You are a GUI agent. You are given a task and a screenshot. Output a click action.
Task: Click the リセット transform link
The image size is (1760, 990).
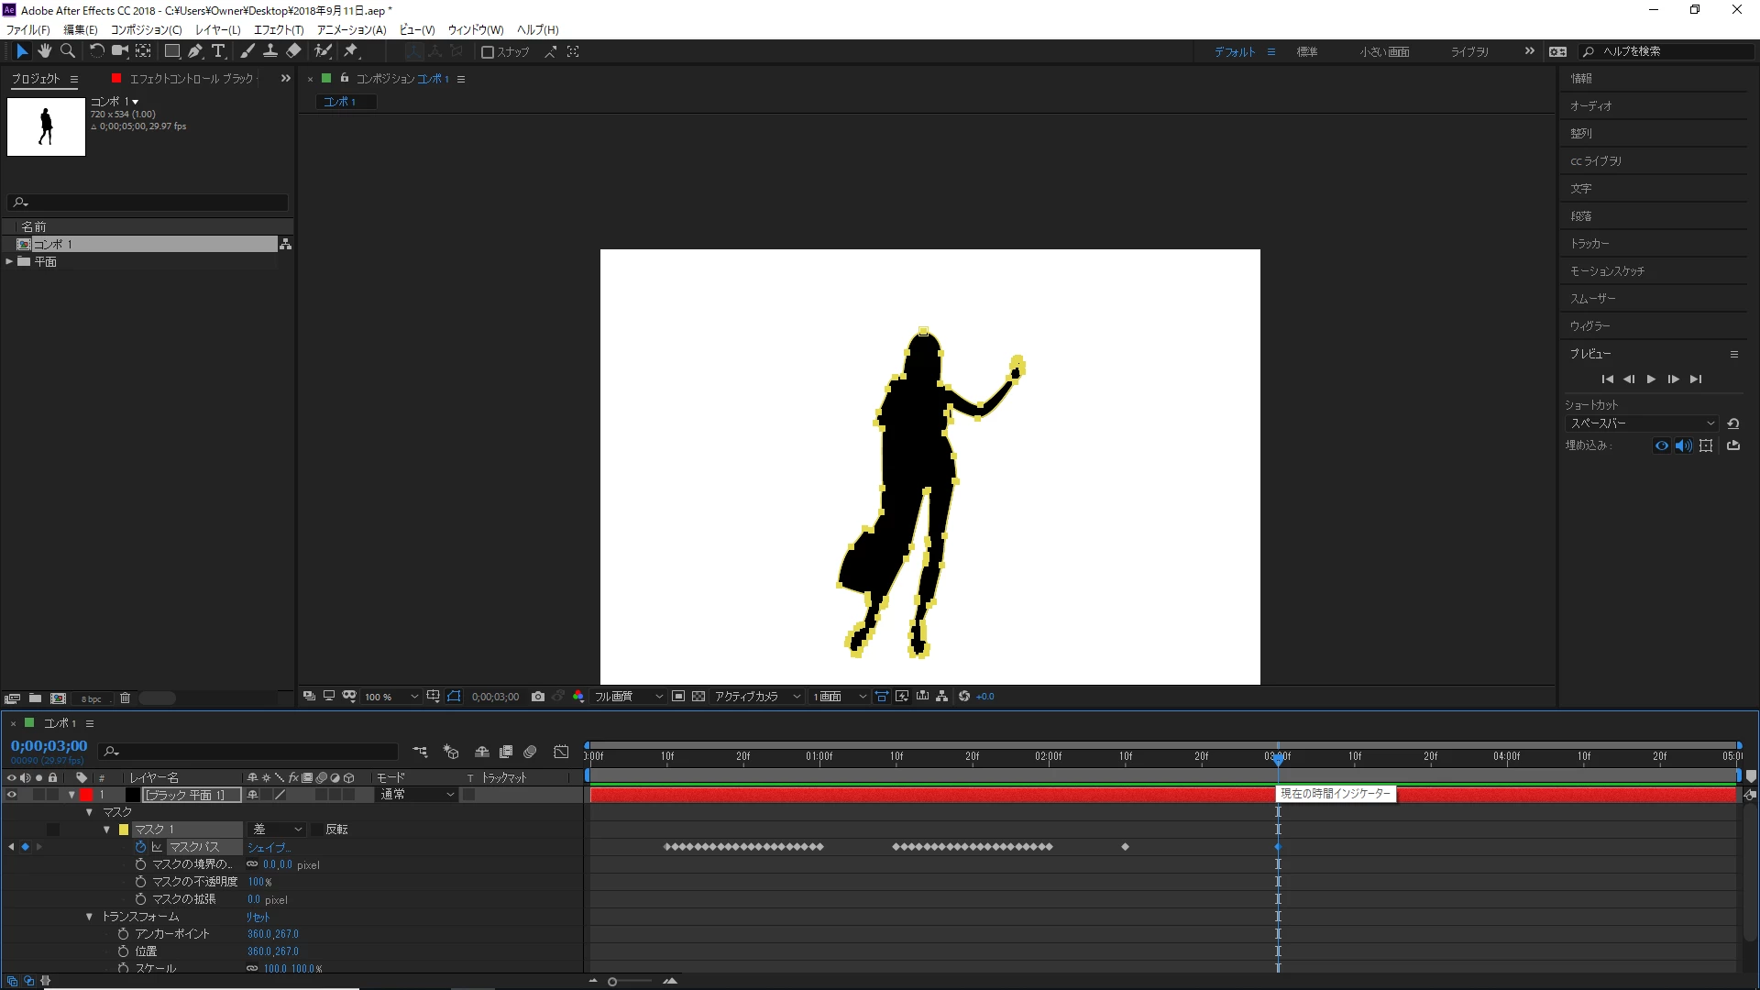(258, 917)
